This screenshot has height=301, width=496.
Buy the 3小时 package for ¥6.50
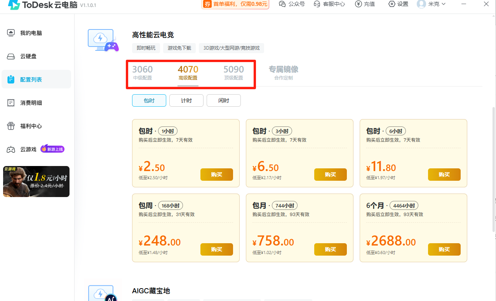click(331, 175)
